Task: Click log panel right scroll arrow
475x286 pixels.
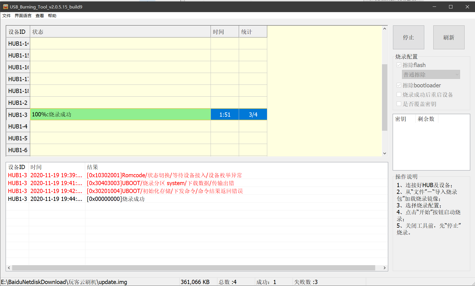Action: click(x=385, y=268)
